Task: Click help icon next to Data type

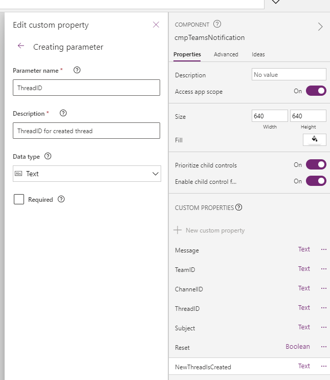Action: (x=48, y=156)
